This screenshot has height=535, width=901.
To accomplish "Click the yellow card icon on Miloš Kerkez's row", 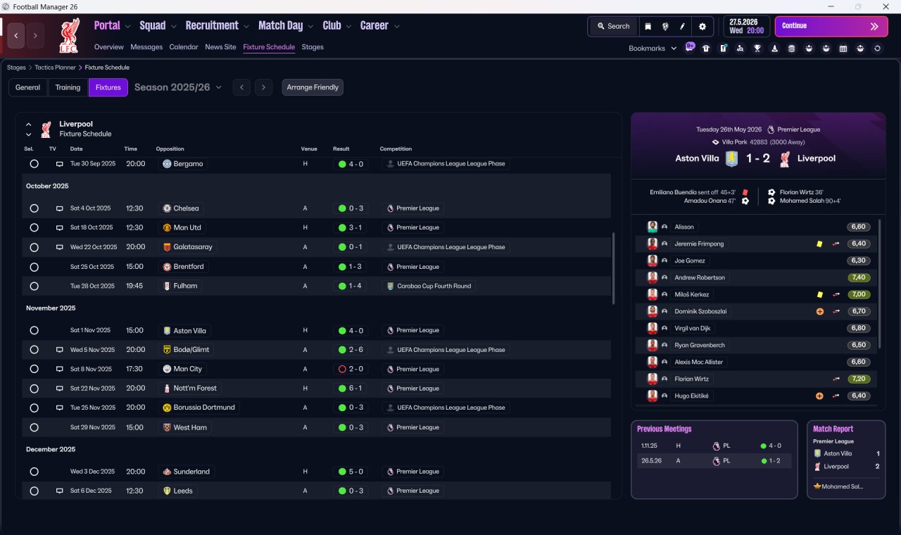I will point(820,294).
